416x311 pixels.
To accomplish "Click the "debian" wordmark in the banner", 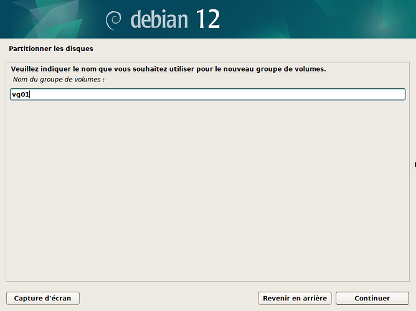I will [x=159, y=19].
